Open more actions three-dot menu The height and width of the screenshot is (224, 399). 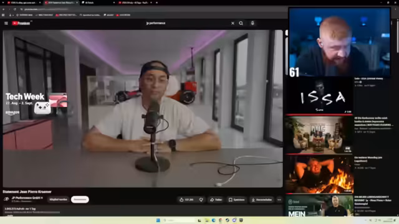(279, 200)
